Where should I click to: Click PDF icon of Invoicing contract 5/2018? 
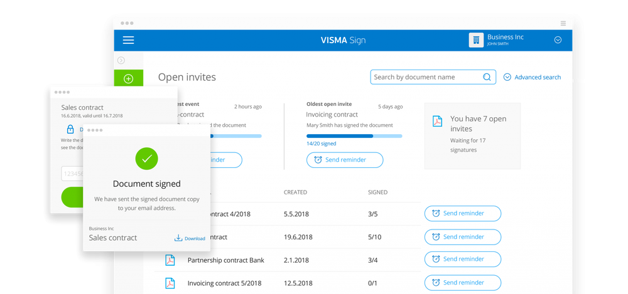(x=170, y=283)
